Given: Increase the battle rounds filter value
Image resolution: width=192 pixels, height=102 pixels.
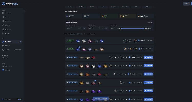Looking at the screenshot, I should pyautogui.click(x=84, y=28).
